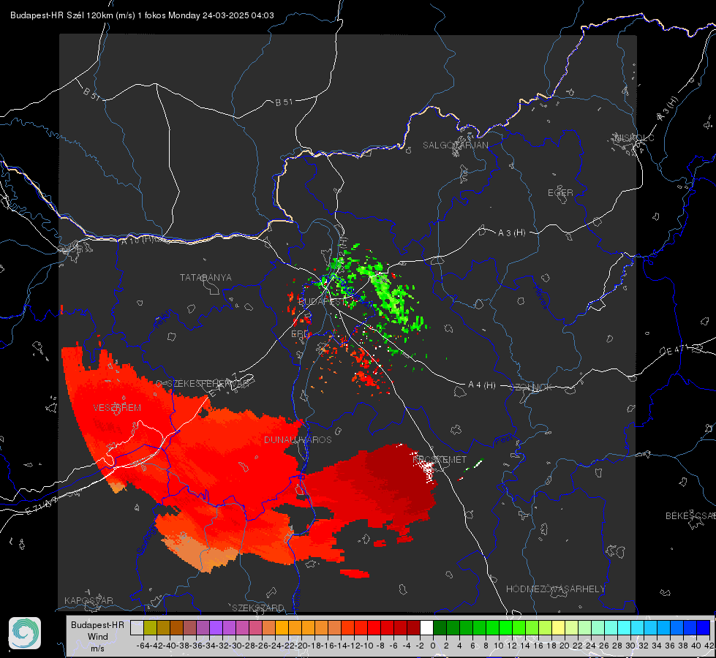Screen dimensions: 716x658
Task: Pick the dark red swatch between -4 and -2
Action: [414, 627]
